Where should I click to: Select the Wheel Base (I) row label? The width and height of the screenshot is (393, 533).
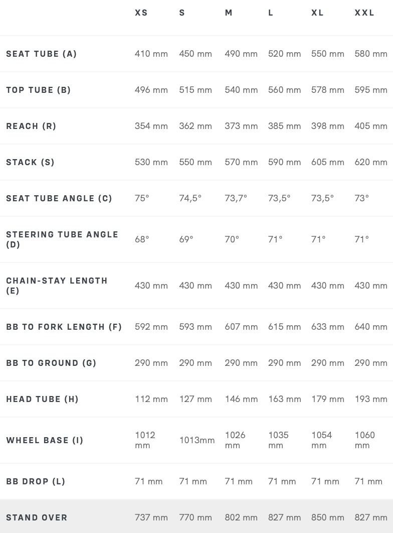[45, 440]
